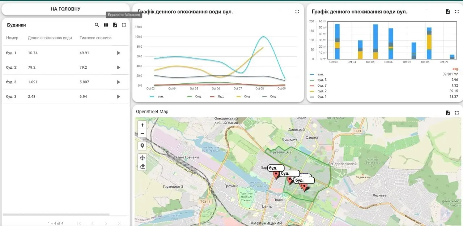Screen dimensions: 463x226
Task: Click the НА ГОЛОВНУ button
Action: point(65,9)
